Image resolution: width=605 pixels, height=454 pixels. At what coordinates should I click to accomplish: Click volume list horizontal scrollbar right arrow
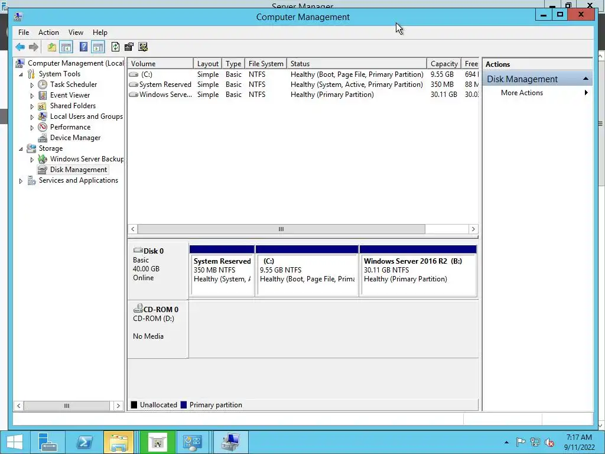[473, 229]
